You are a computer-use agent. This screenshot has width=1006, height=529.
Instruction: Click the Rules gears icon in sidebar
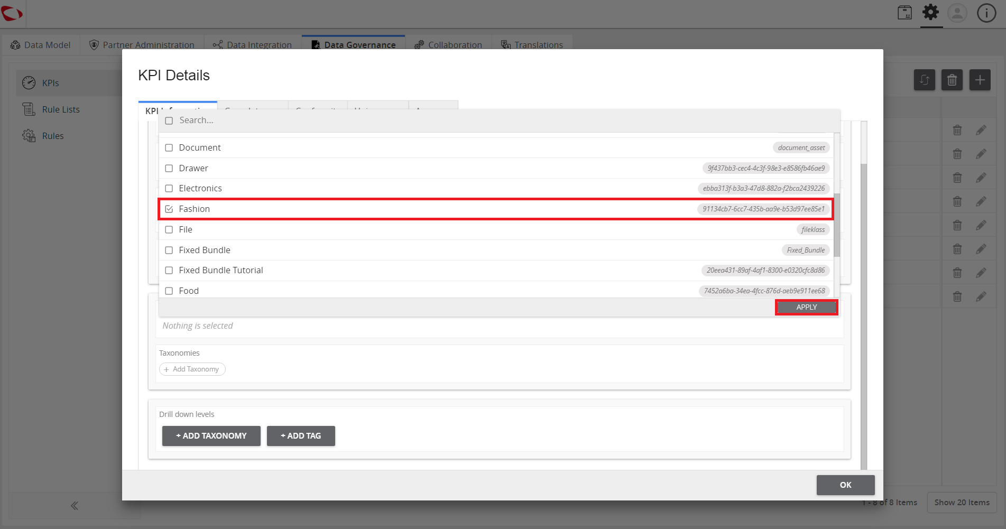pyautogui.click(x=29, y=135)
